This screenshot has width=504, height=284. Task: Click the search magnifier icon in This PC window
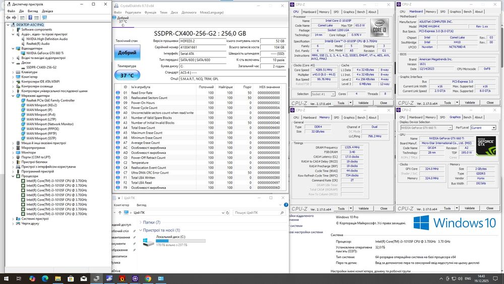[282, 212]
